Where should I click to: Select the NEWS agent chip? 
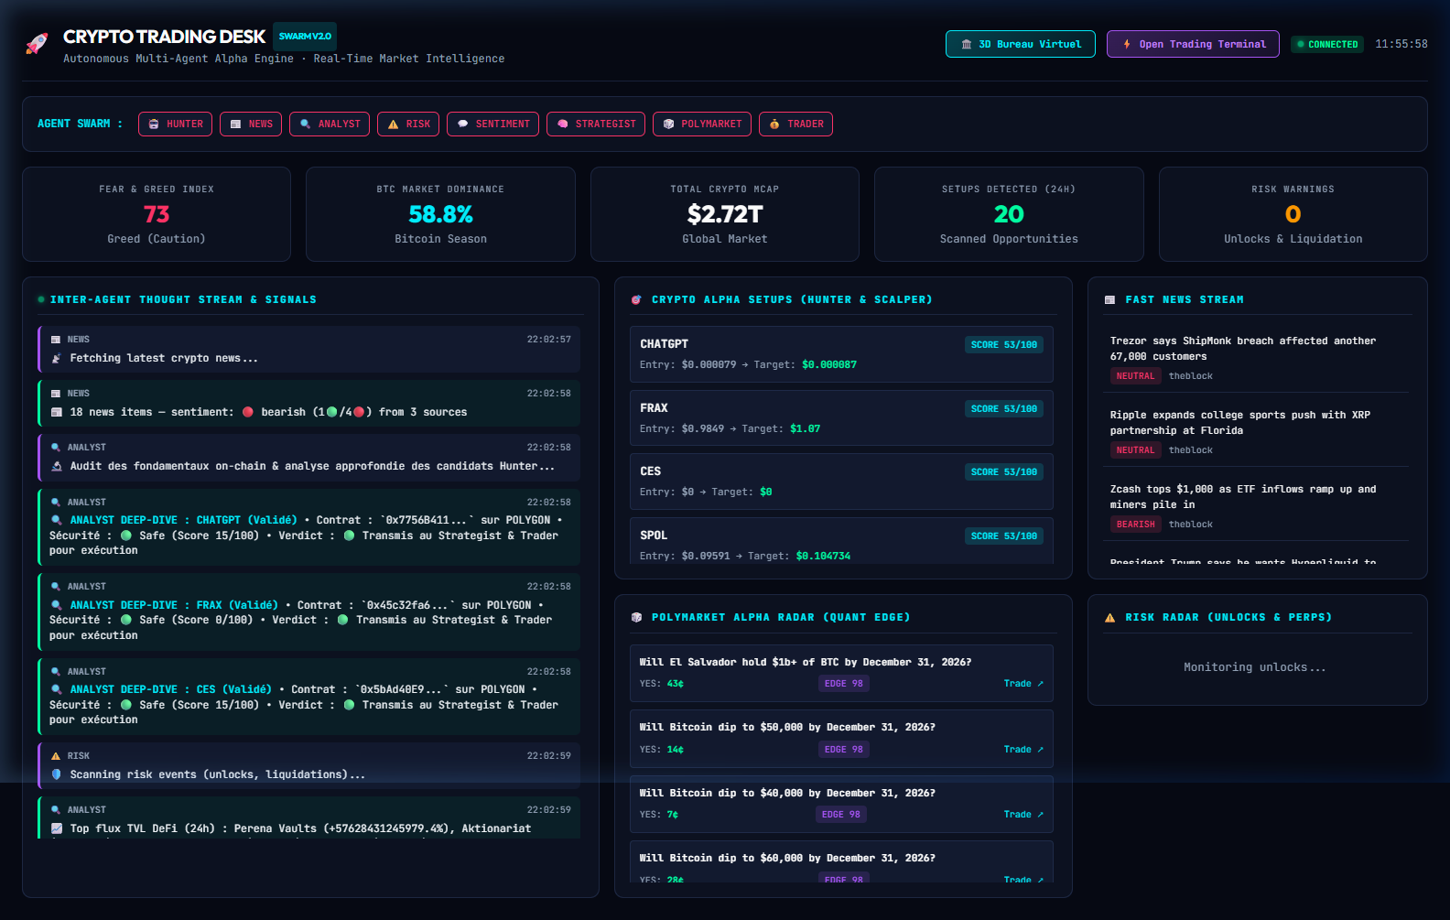click(251, 124)
